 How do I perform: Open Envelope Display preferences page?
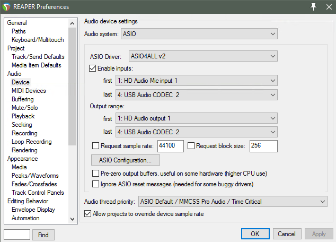tap(33, 210)
